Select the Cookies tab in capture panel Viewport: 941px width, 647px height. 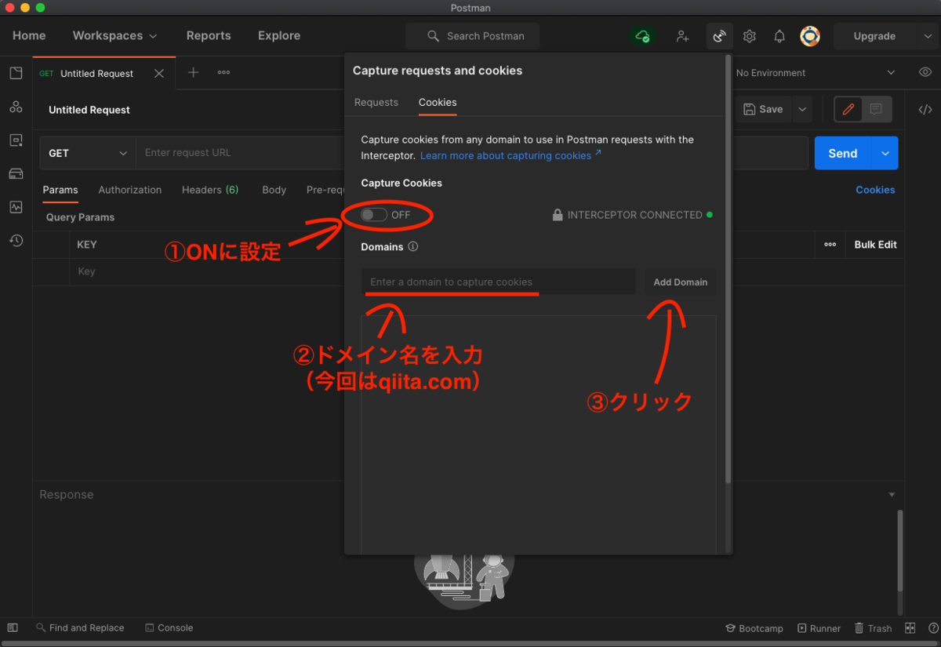pyautogui.click(x=438, y=103)
